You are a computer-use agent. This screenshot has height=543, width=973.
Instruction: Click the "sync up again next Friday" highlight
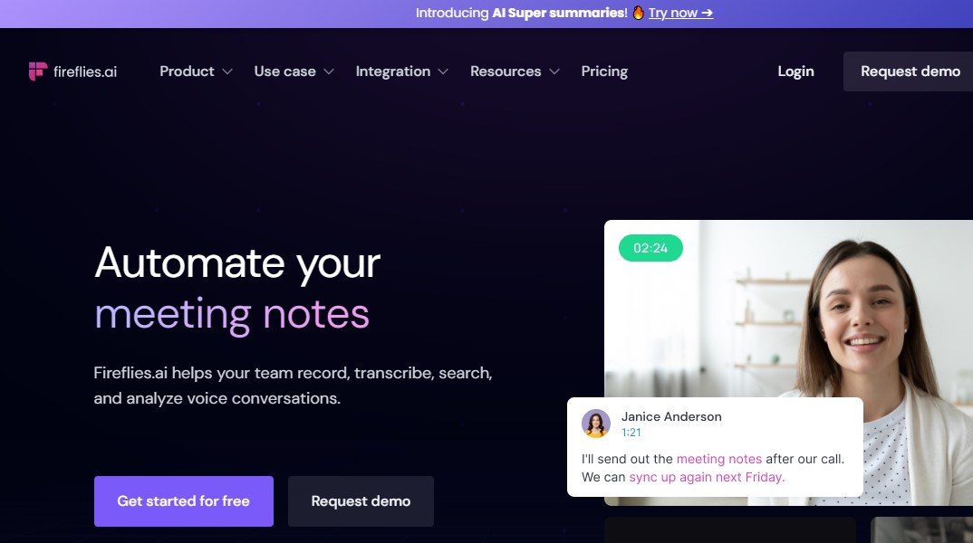[707, 477]
